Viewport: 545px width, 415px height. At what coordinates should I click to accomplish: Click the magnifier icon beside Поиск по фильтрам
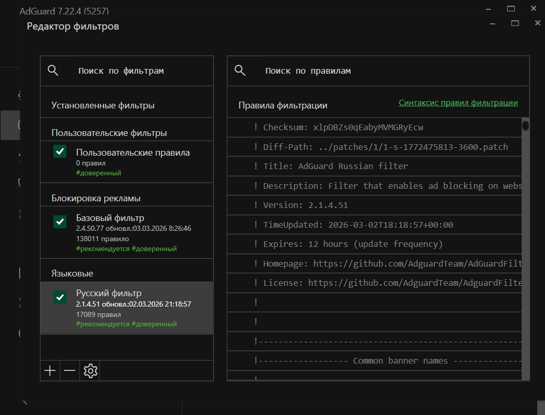tap(53, 71)
